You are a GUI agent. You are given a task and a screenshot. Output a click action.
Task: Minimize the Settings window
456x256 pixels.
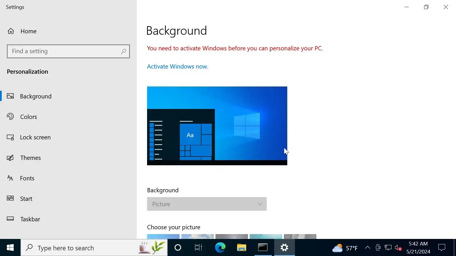407,7
